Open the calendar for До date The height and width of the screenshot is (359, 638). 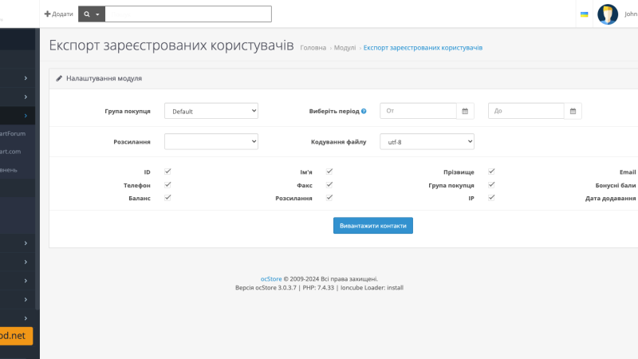point(573,111)
